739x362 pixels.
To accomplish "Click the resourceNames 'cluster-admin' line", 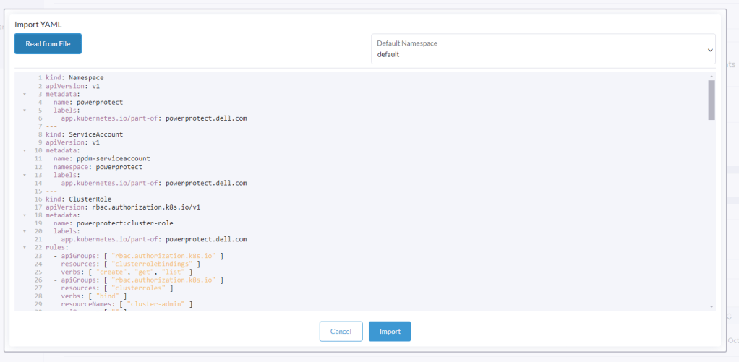I will [x=127, y=304].
